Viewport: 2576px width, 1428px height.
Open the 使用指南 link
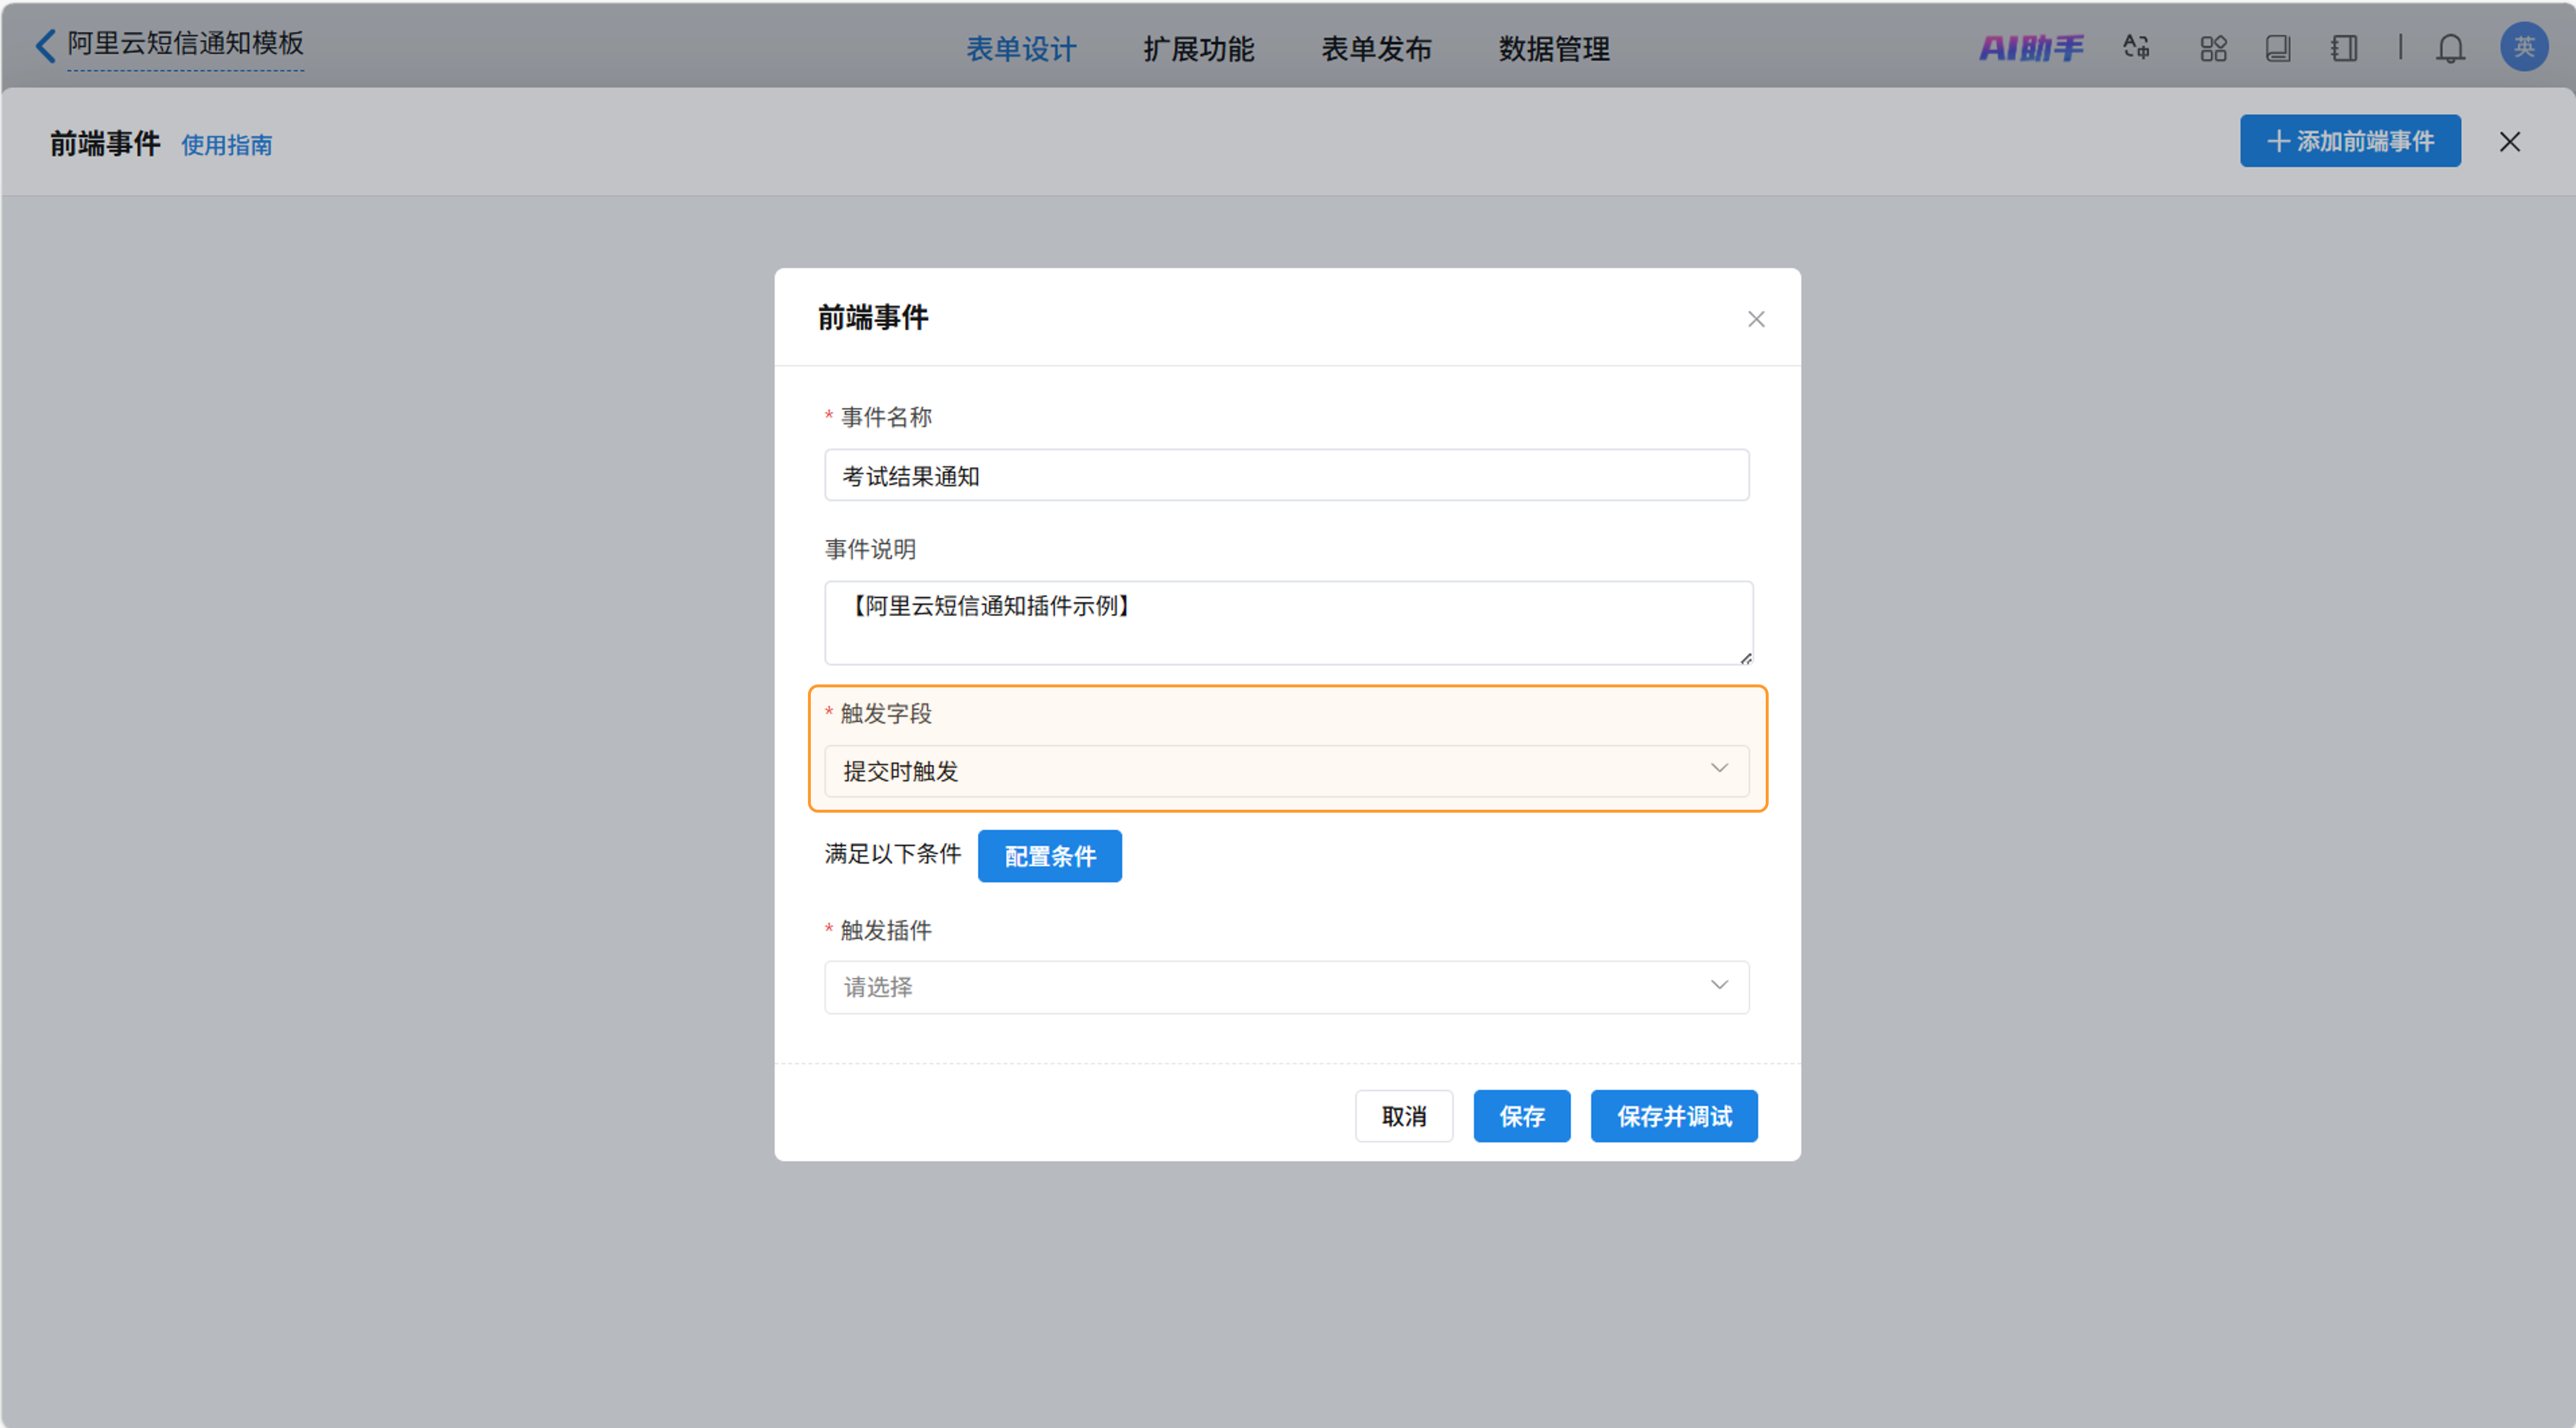227,146
